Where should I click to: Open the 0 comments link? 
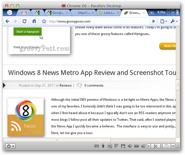tap(94, 85)
